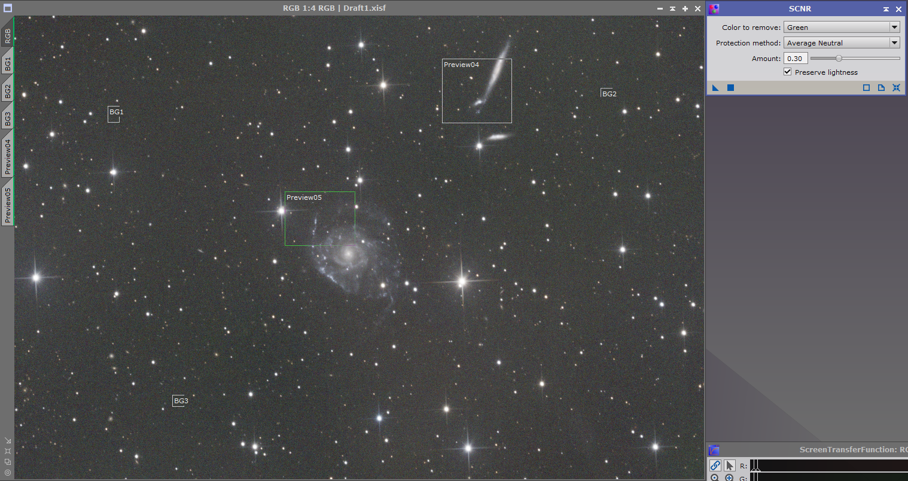908x481 pixels.
Task: Select the STF pointer edit mode button
Action: [730, 465]
